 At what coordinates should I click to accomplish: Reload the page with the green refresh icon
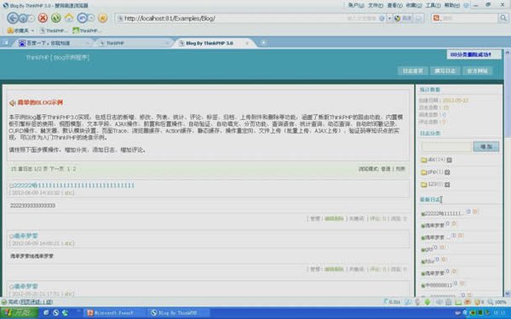point(55,18)
